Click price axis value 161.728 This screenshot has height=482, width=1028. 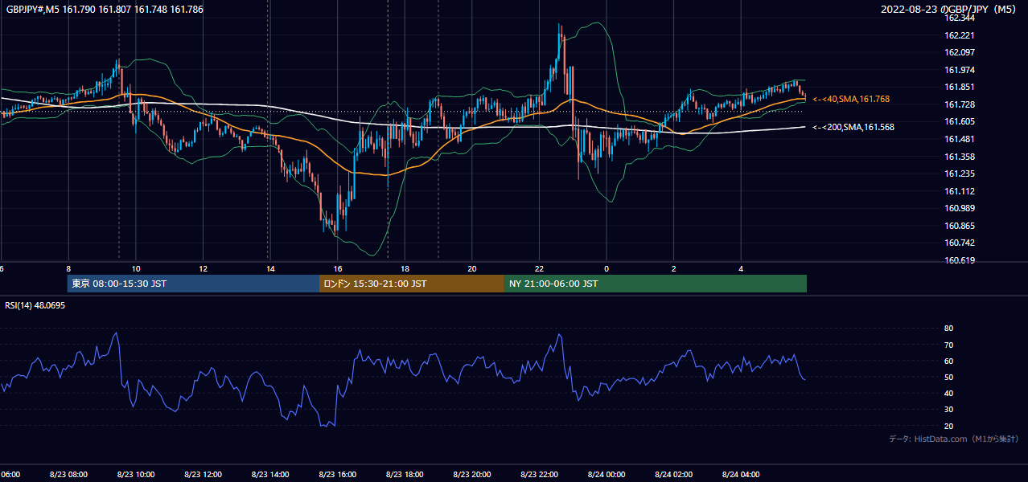[960, 104]
